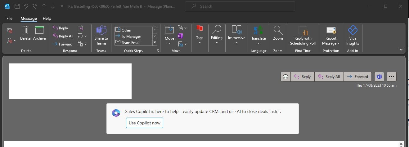This screenshot has width=409, height=147.
Task: Click the Save icon in quick access toolbar
Action: pos(17,6)
